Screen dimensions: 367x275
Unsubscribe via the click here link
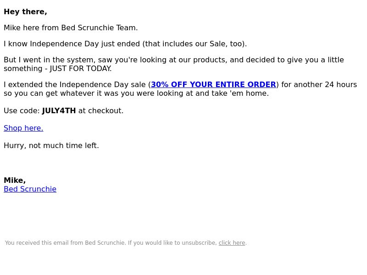click(232, 243)
